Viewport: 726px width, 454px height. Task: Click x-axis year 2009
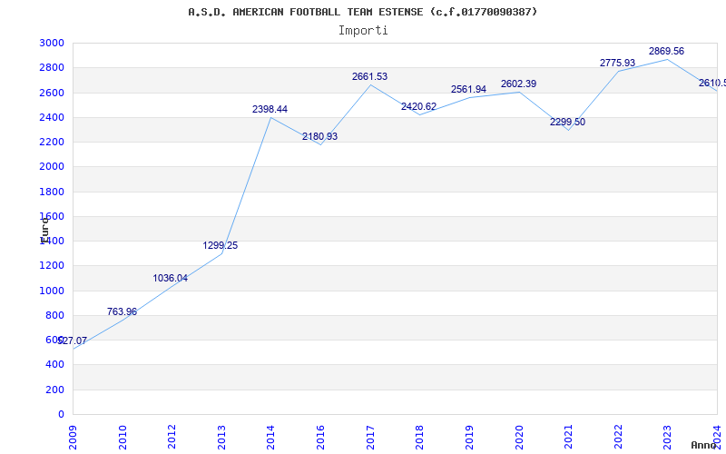[73, 437]
